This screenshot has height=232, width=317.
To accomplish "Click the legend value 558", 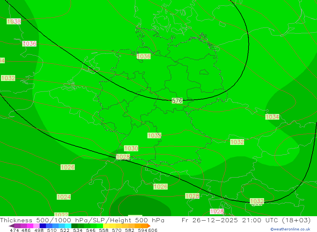I will coord(104,230).
